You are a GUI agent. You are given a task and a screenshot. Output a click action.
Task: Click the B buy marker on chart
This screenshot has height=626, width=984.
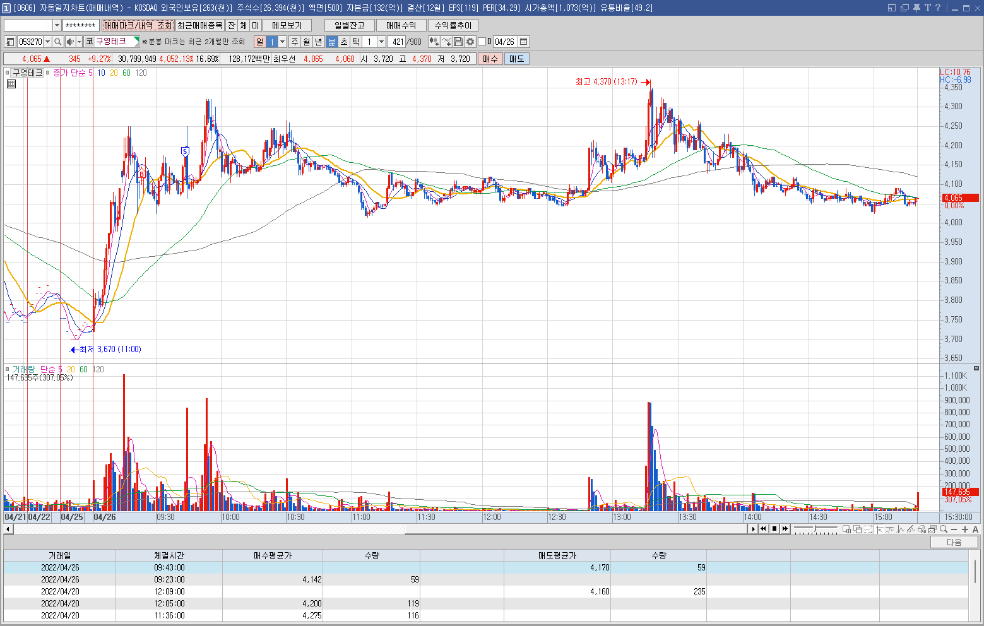click(x=142, y=174)
